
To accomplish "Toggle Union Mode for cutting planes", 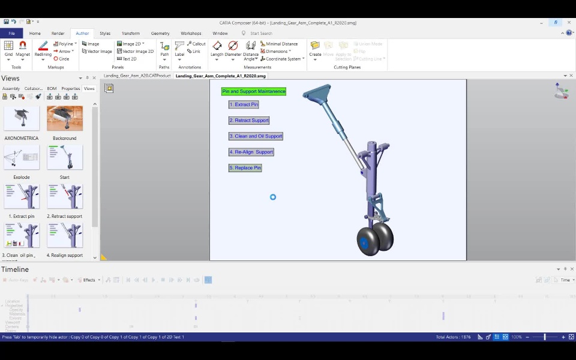I will [368, 44].
